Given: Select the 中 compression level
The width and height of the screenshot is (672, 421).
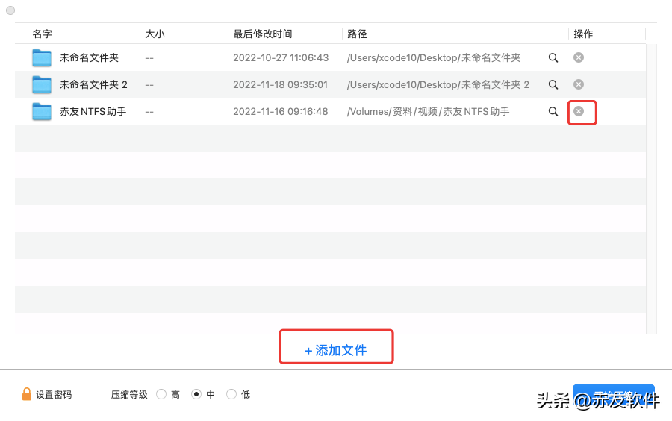Looking at the screenshot, I should click(196, 394).
